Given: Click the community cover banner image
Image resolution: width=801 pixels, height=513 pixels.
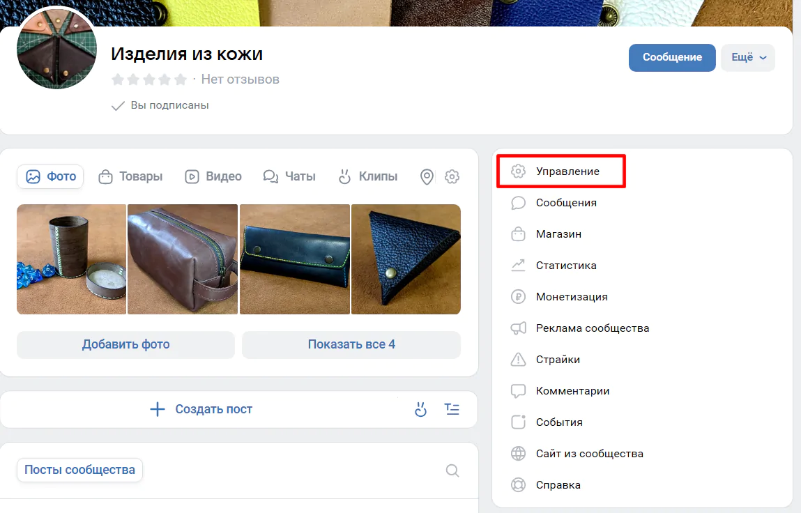Looking at the screenshot, I should pyautogui.click(x=396, y=13).
